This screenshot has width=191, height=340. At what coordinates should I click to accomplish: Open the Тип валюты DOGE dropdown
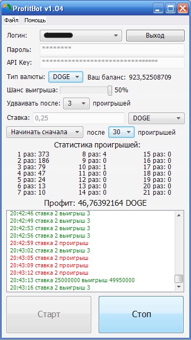click(x=66, y=77)
